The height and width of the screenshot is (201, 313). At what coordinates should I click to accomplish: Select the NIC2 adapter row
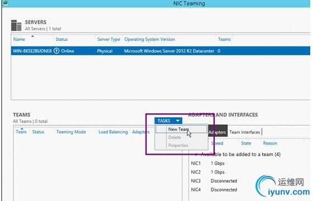249,172
